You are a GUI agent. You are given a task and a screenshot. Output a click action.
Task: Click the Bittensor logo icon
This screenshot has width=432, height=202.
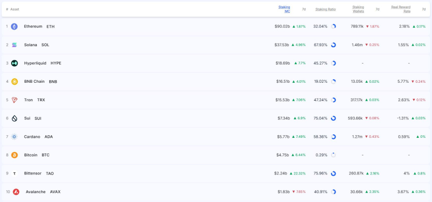coord(15,173)
